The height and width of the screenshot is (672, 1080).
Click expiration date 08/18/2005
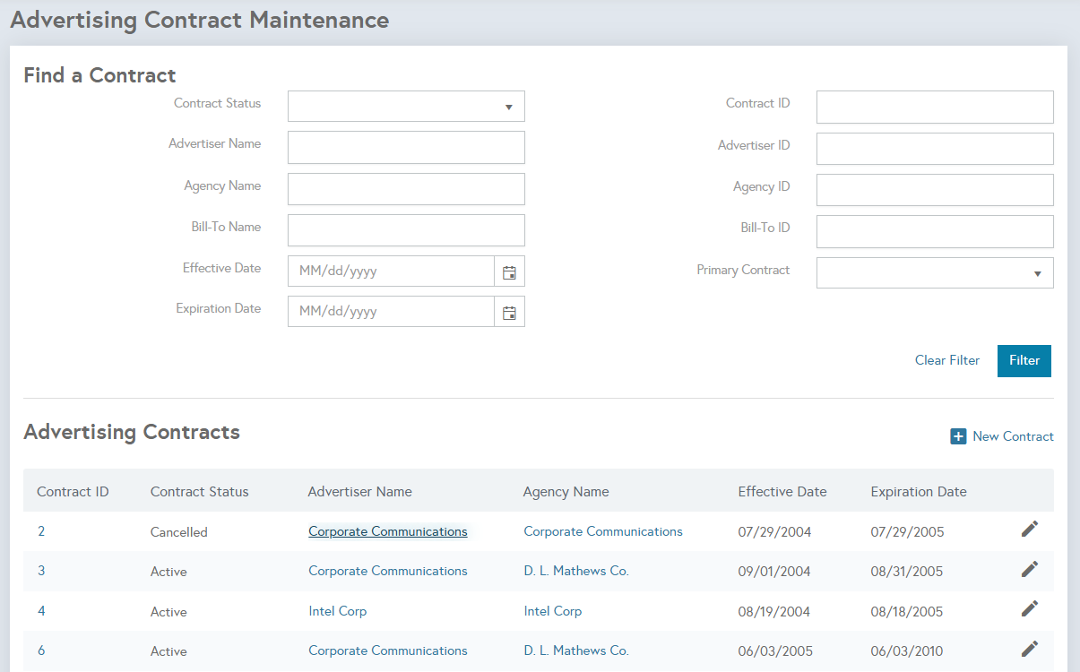[907, 612]
